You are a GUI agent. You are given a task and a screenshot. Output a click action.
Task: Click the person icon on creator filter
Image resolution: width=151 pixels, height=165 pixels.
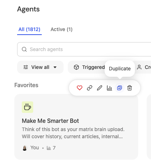coord(139,67)
